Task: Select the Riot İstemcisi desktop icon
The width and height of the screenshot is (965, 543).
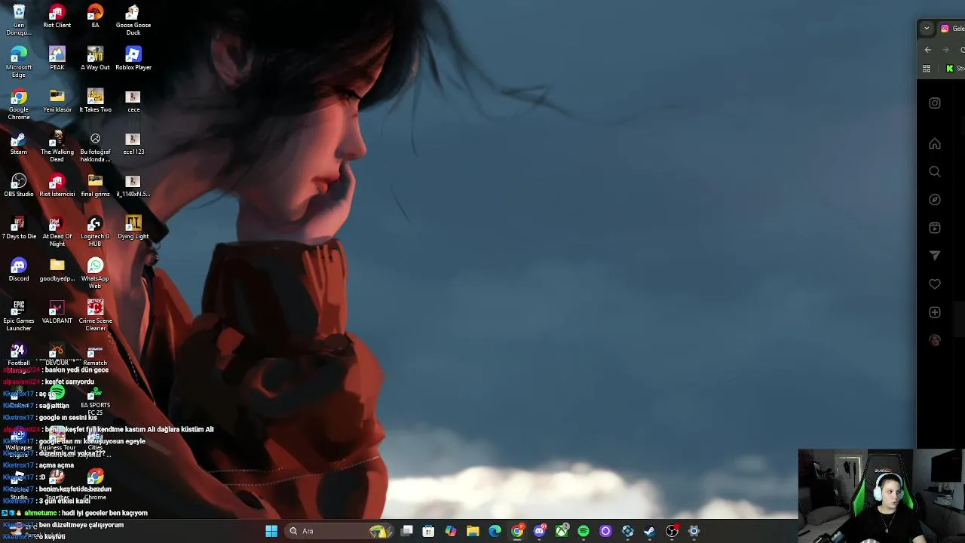Action: point(57,186)
